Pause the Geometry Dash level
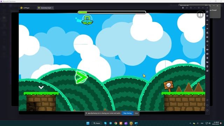Screen dimensions: 224x126 (x=200, y=15)
